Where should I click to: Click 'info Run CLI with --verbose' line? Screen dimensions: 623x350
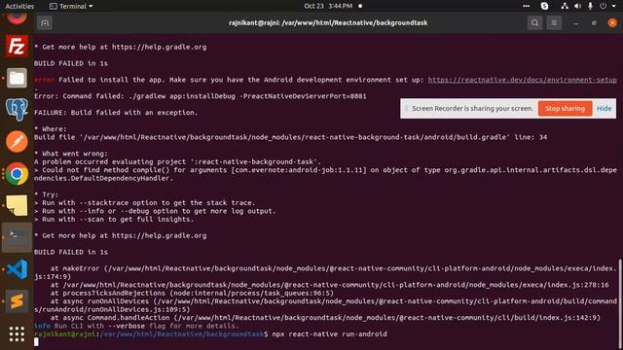point(136,327)
